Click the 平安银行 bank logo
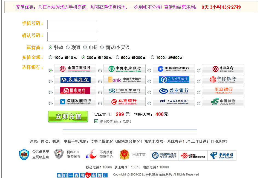 223,91
